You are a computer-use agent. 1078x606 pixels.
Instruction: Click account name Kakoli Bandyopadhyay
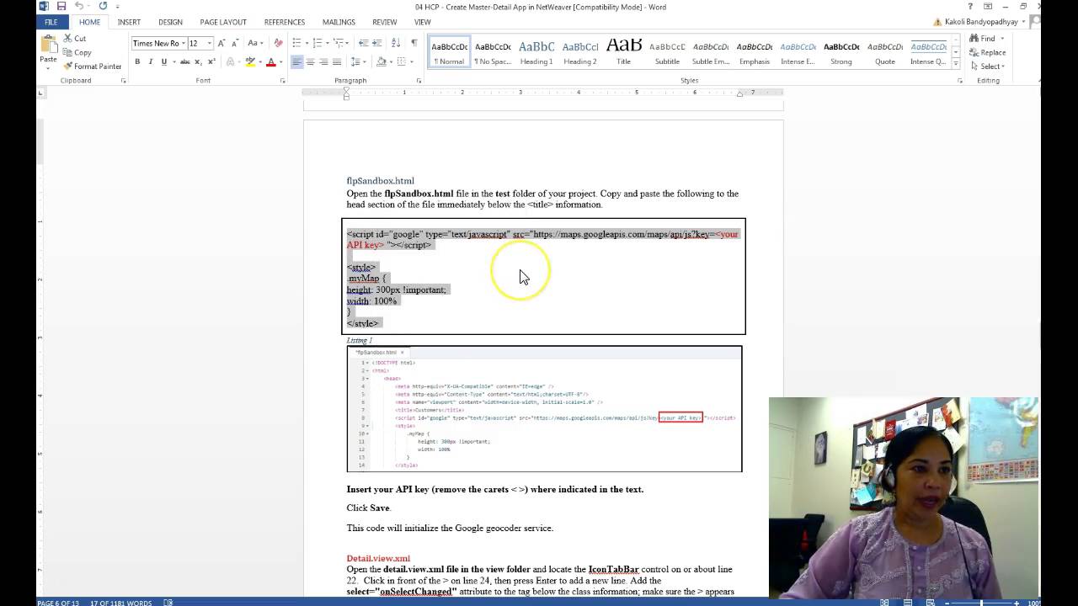(x=979, y=22)
